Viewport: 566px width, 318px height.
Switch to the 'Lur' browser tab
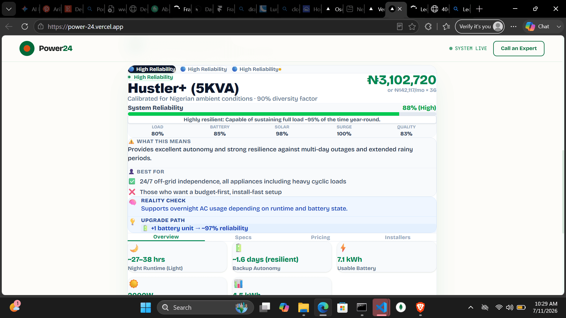269,9
